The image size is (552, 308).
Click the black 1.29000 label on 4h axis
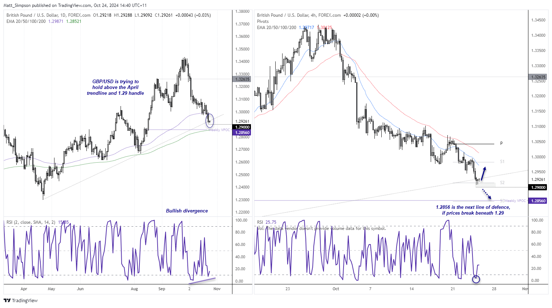point(538,187)
